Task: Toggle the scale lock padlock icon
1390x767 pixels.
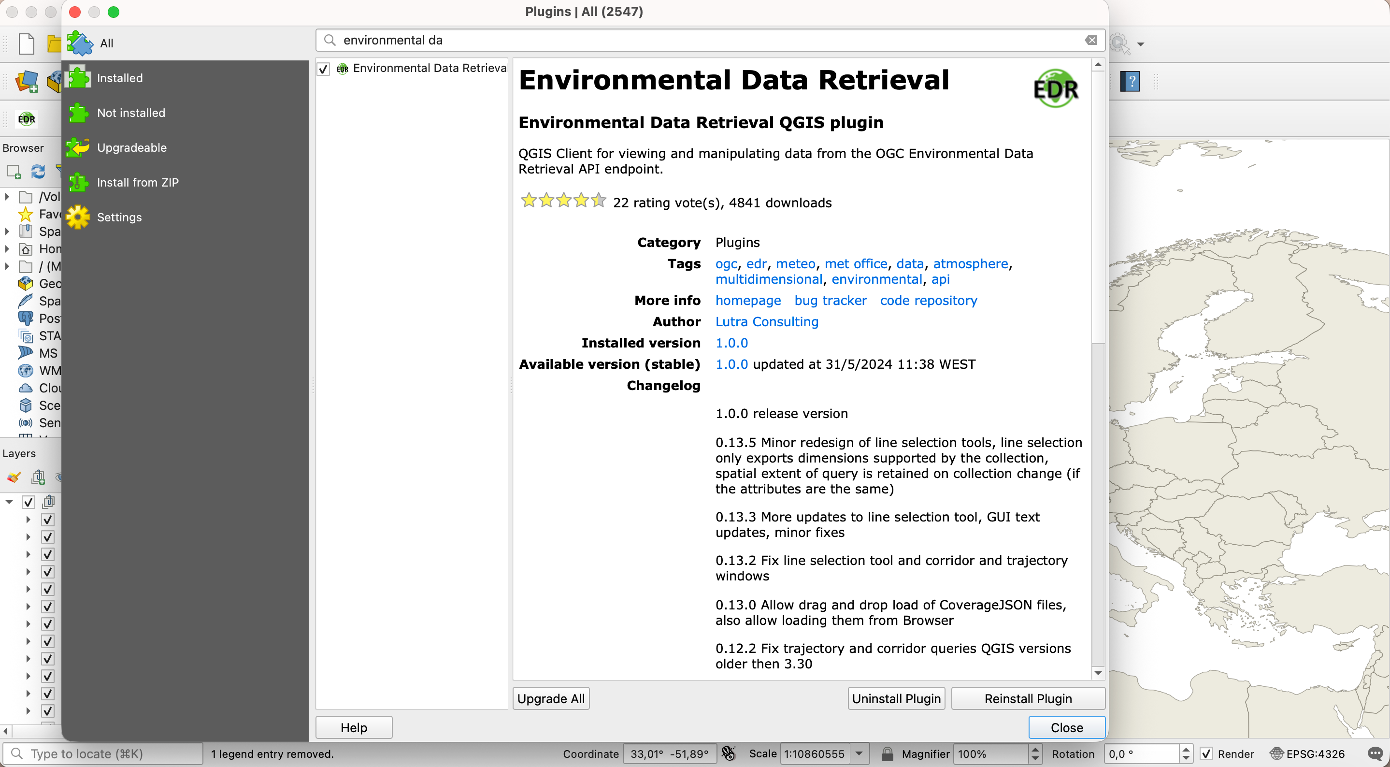Action: (x=887, y=754)
